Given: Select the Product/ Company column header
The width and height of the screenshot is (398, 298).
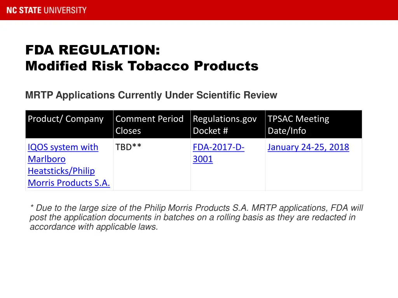Looking at the screenshot, I should [66, 119].
